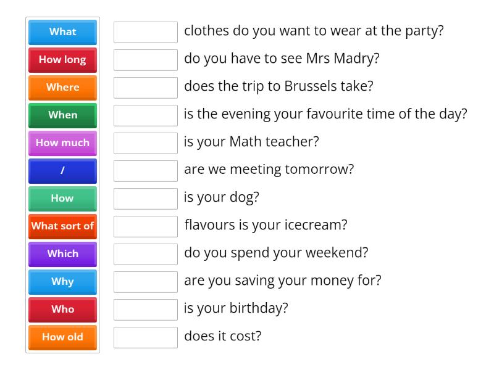Click the blue "Why" tile
This screenshot has height=370, width=494.
point(62,282)
